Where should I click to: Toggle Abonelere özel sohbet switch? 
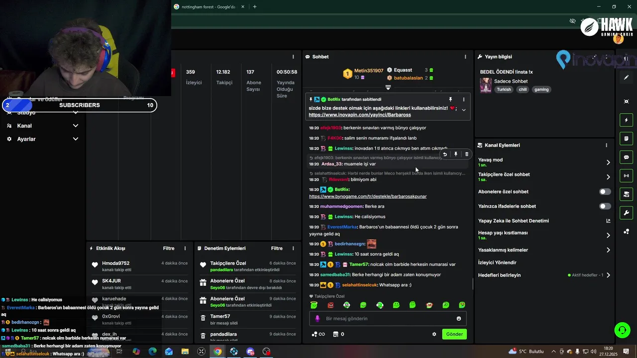(605, 191)
